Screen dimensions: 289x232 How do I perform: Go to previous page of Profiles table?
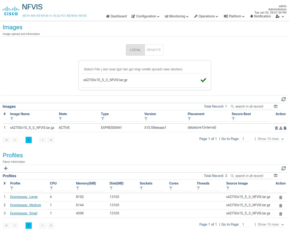click(15, 225)
